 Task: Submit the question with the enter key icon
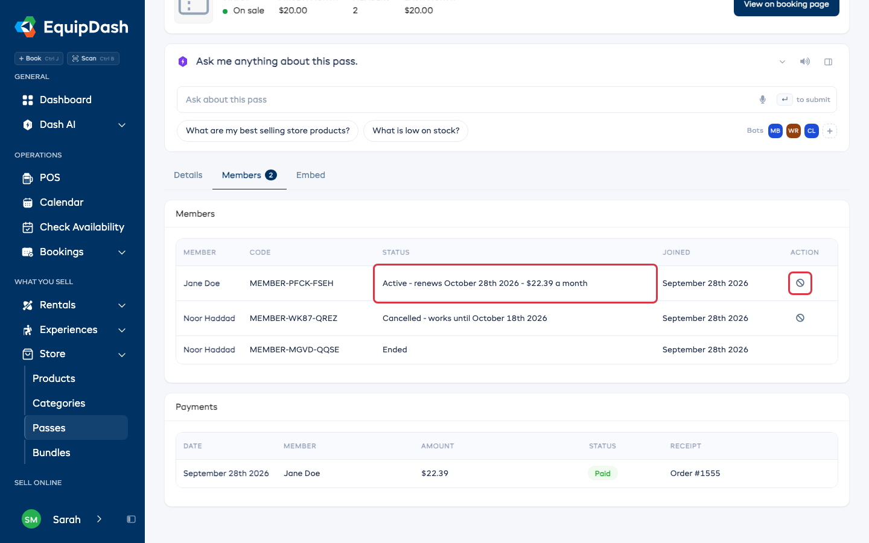click(x=785, y=100)
